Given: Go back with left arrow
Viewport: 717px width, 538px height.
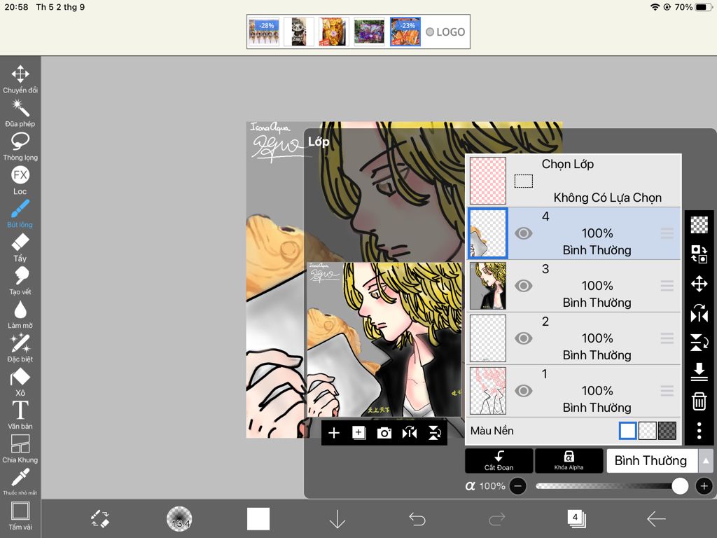Looking at the screenshot, I should click(656, 519).
